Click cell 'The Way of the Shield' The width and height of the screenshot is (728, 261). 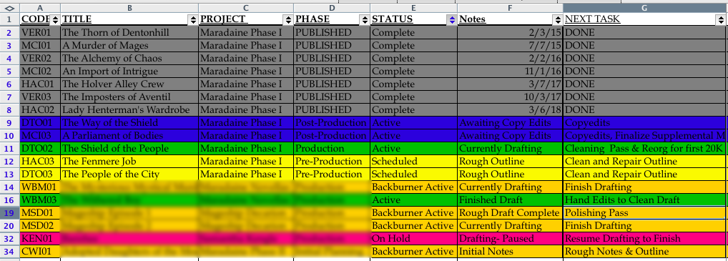point(129,122)
